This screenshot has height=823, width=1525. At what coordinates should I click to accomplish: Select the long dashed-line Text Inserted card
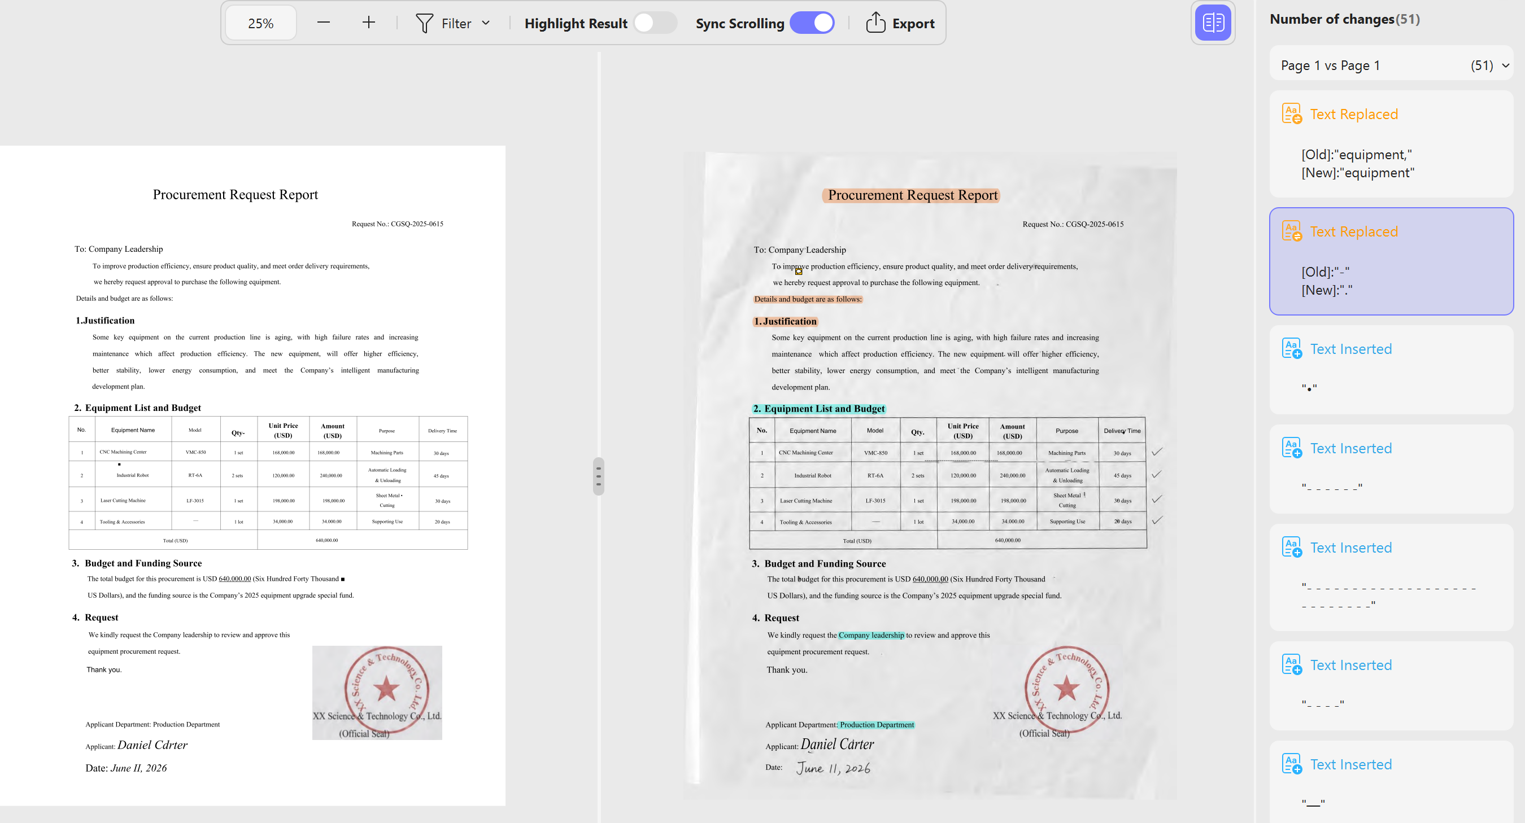pos(1391,577)
